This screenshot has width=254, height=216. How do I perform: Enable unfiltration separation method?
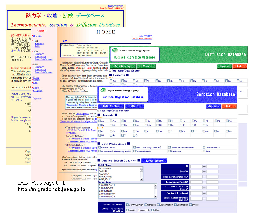point(176,205)
